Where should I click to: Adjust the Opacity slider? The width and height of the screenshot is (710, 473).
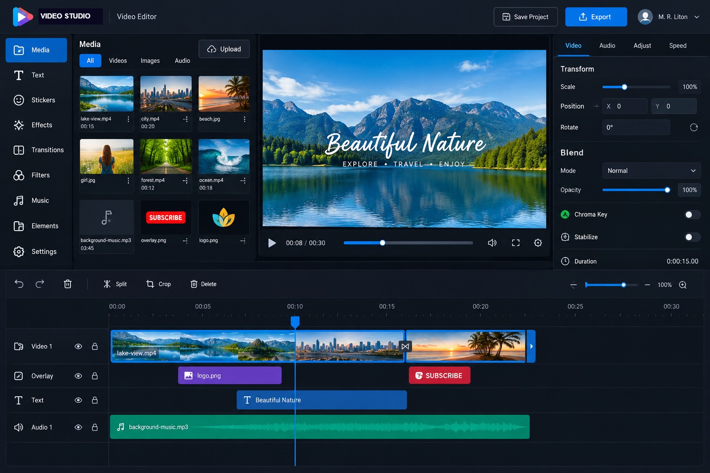click(x=636, y=190)
